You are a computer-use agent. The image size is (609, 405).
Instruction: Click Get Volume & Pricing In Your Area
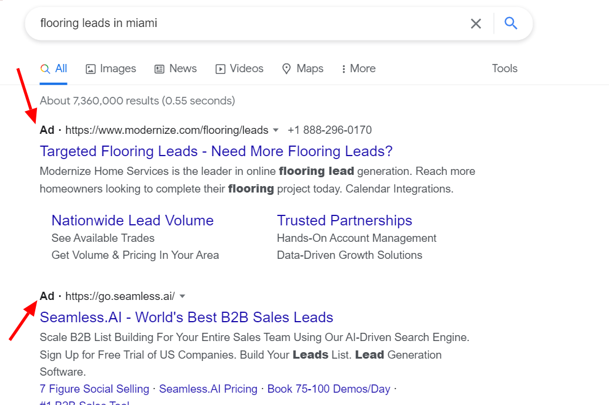pyautogui.click(x=135, y=255)
